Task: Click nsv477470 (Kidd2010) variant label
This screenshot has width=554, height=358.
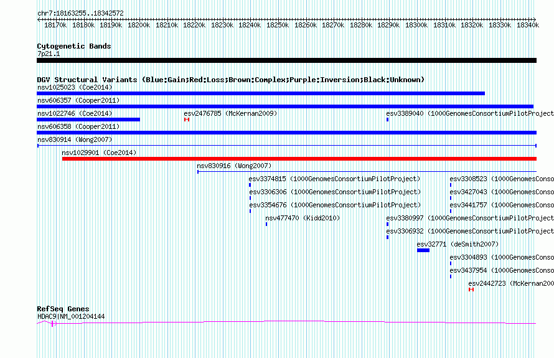Action: (303, 218)
